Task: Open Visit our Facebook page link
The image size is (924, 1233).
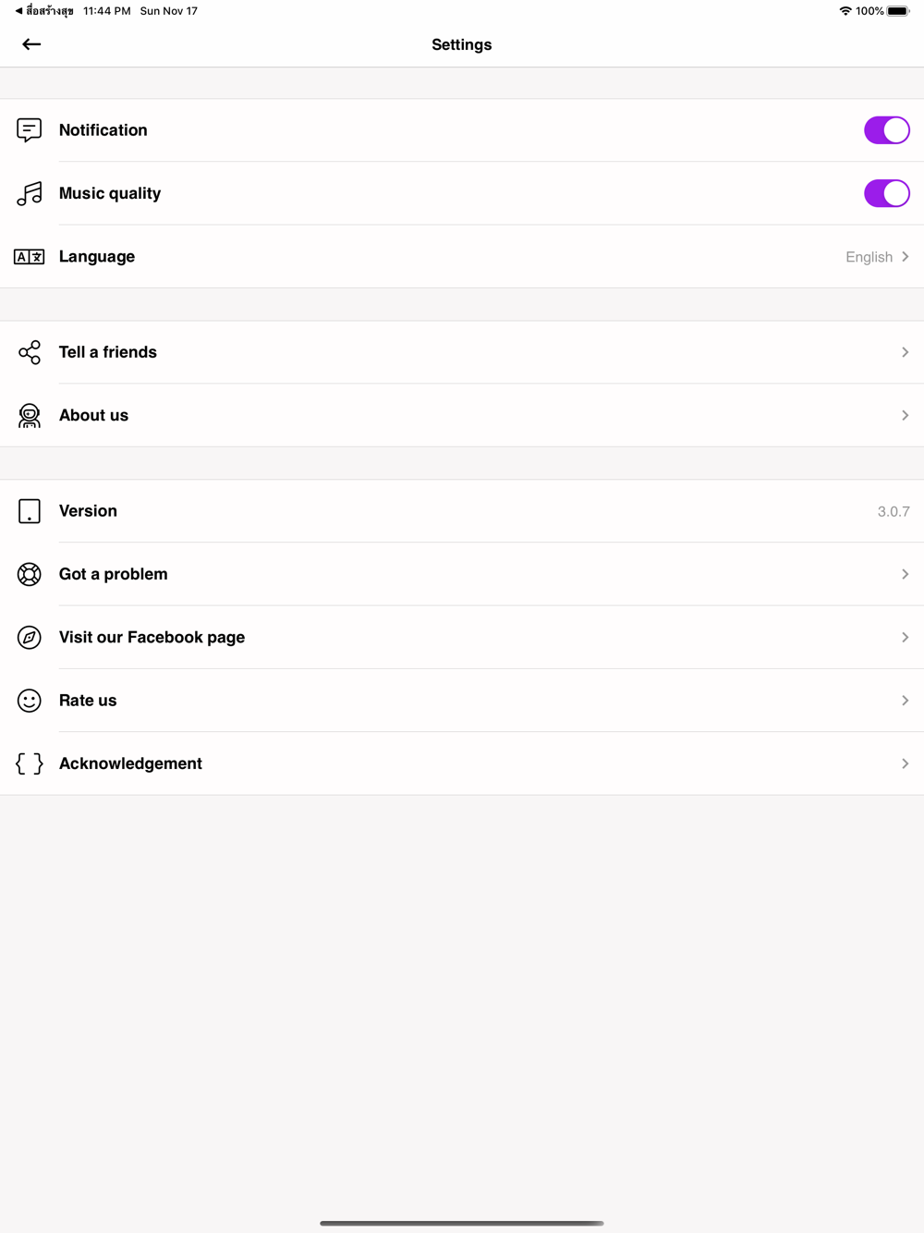Action: (x=152, y=638)
